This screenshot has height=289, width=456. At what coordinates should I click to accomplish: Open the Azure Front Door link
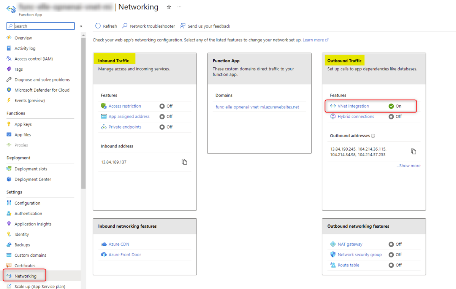pos(125,255)
